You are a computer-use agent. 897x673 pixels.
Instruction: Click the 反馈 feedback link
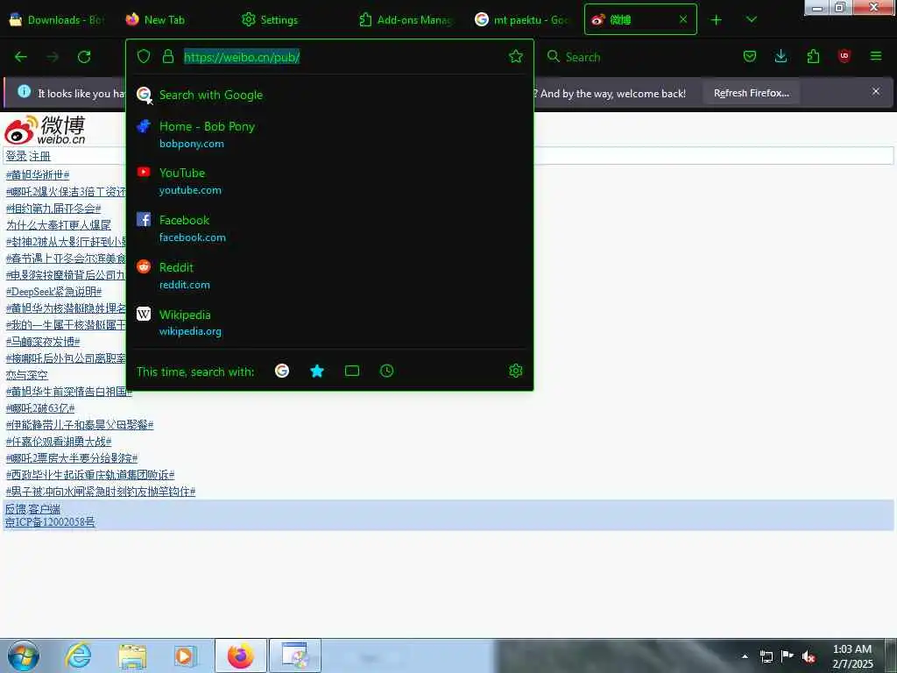(16, 509)
